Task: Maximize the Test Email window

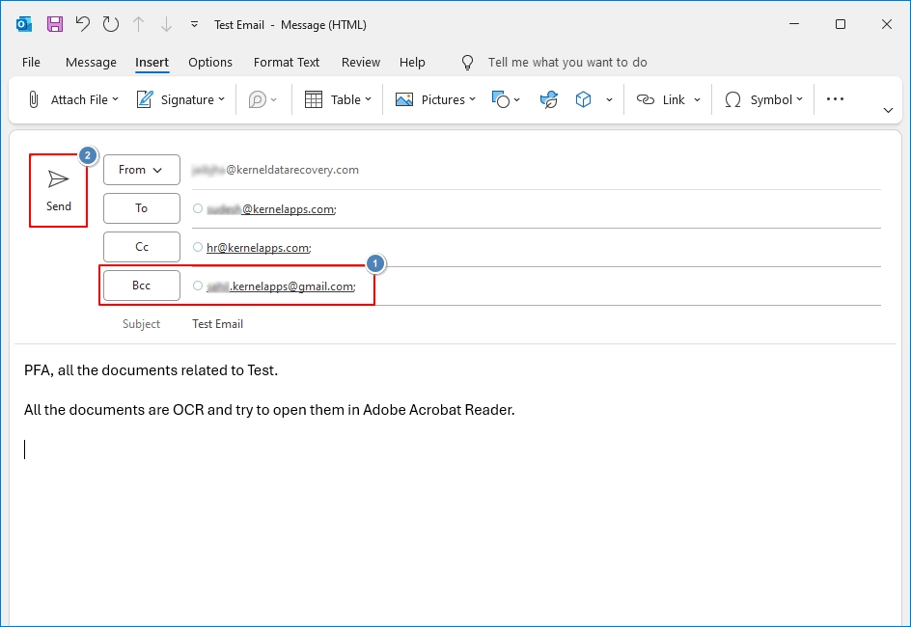Action: point(841,24)
